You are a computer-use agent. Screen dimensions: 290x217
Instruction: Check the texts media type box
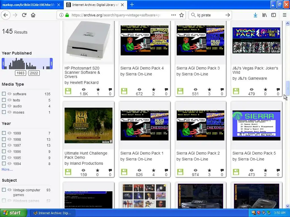4,100
